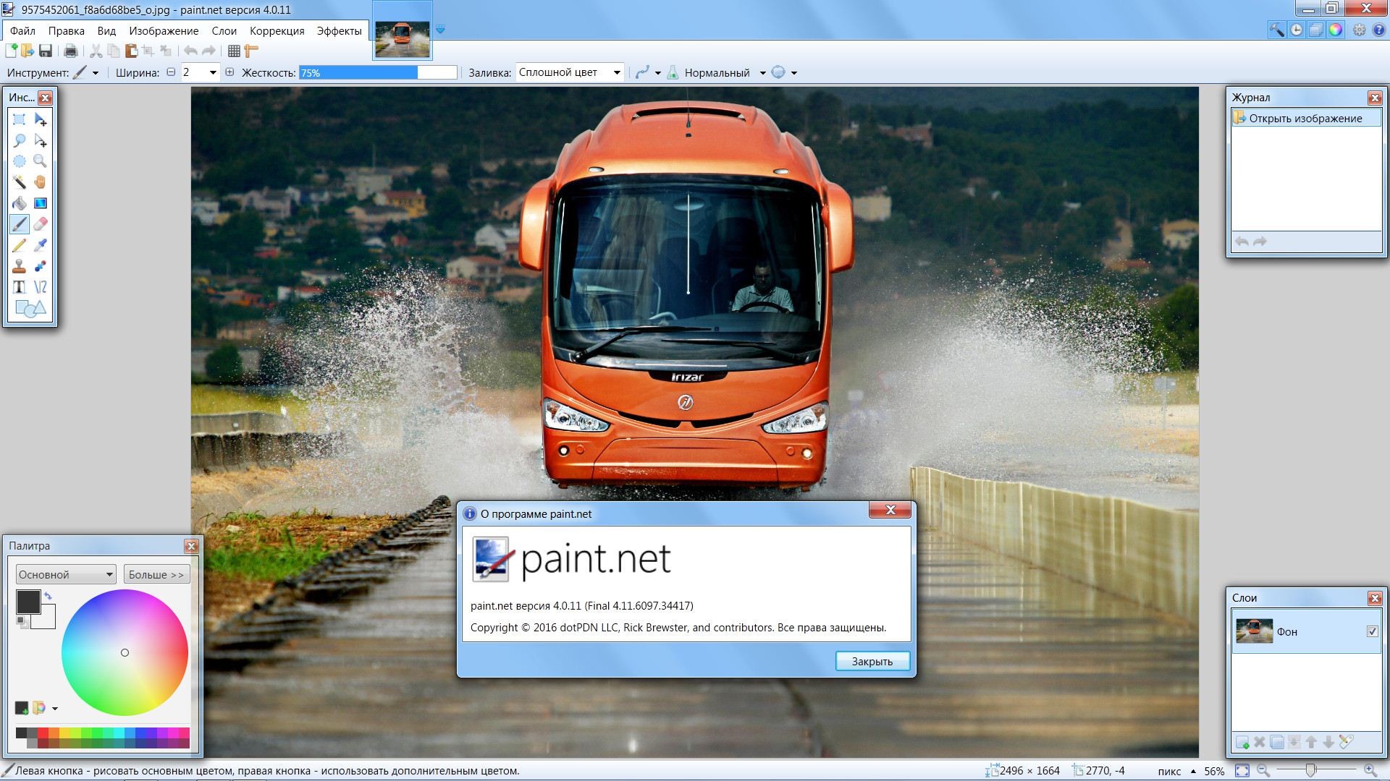Image resolution: width=1390 pixels, height=781 pixels.
Task: Click the Закрыть button in dialog
Action: point(872,661)
